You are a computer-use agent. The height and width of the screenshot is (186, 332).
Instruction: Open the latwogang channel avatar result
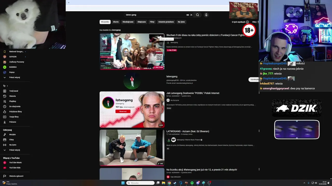click(x=132, y=81)
